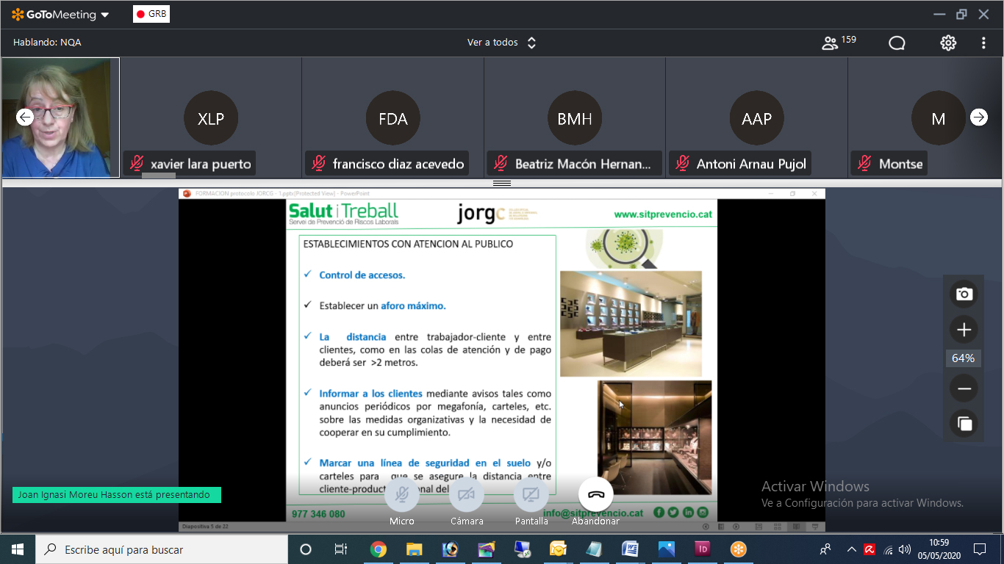Turn on the webcam with Cámara button
This screenshot has height=564, width=1004.
[x=467, y=496]
